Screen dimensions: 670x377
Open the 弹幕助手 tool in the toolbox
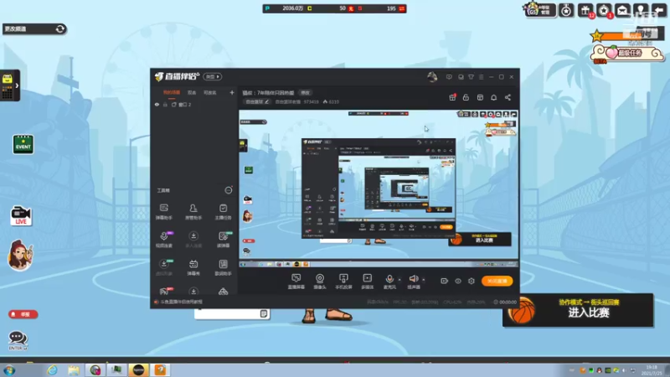pyautogui.click(x=163, y=212)
